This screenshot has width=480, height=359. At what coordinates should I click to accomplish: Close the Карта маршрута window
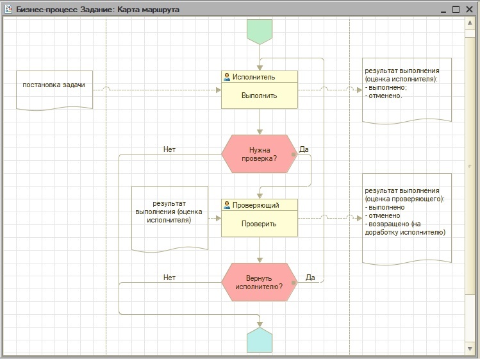tap(469, 10)
